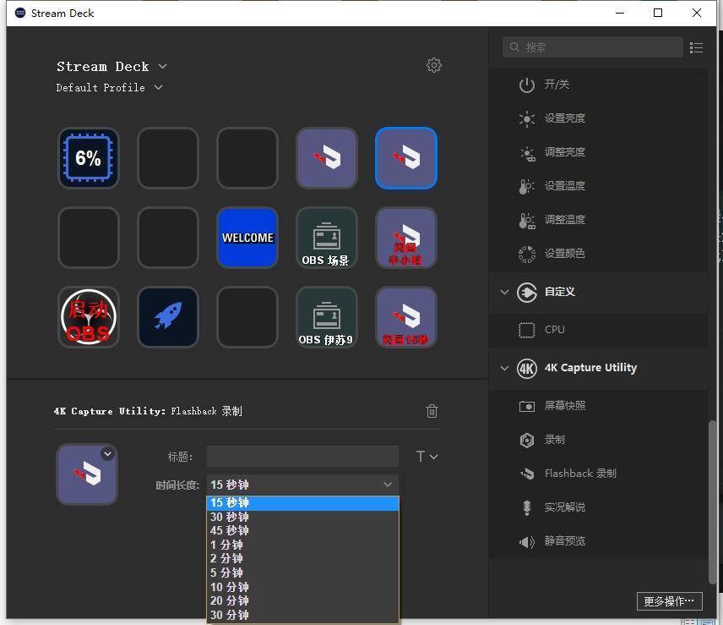Select the empty key right of CPU key

(168, 158)
